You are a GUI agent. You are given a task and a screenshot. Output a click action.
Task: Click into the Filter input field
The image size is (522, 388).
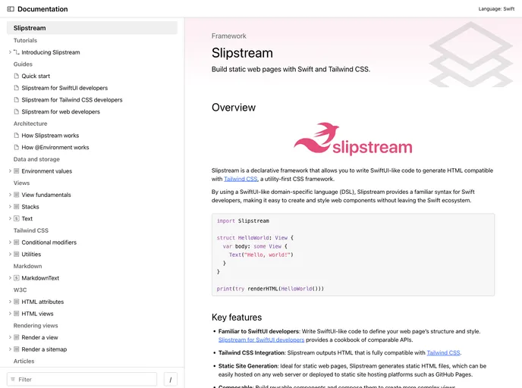click(82, 380)
